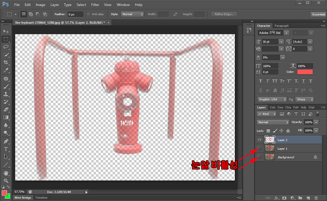Select the Lasso tool
This screenshot has width=327, height=201.
pos(5,47)
